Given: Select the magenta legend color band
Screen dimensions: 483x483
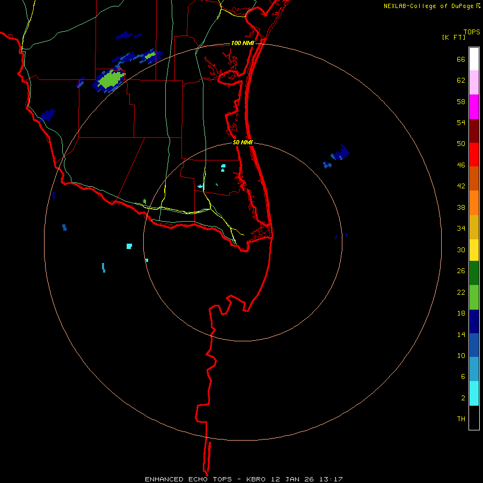Looking at the screenshot, I should [474, 107].
